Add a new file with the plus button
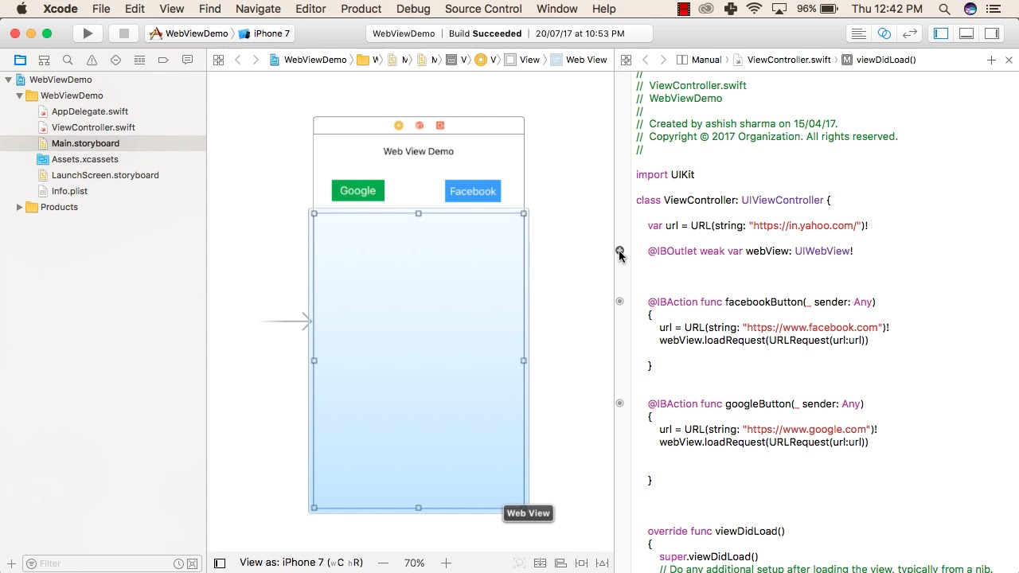 (x=11, y=563)
